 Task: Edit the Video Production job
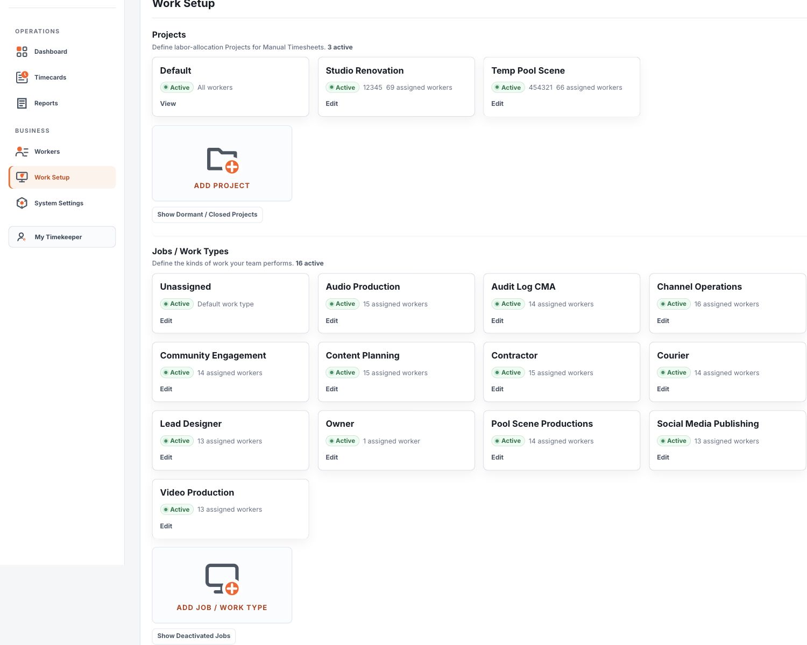click(x=166, y=526)
